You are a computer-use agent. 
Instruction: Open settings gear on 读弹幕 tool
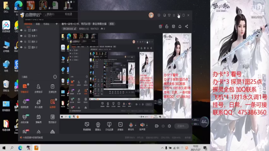pyautogui.click(x=56, y=99)
